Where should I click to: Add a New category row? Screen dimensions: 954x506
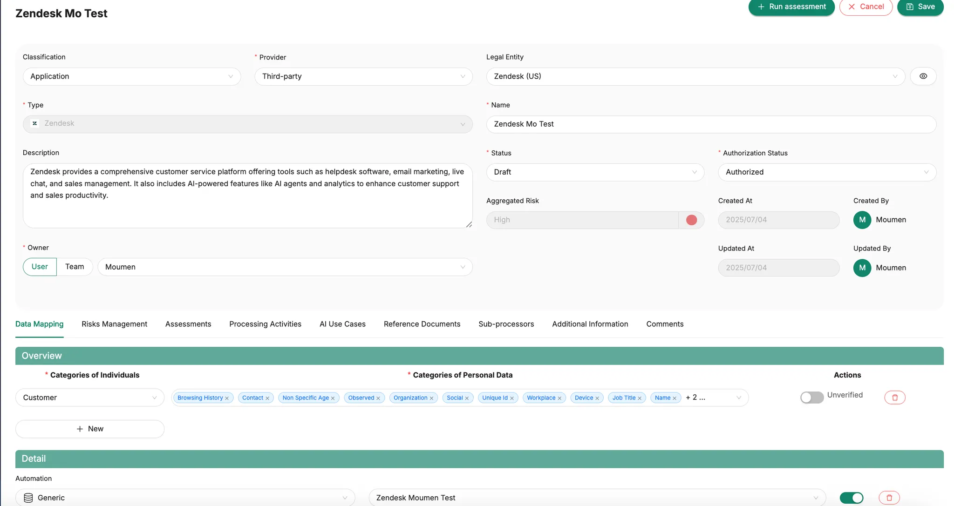[x=90, y=429]
